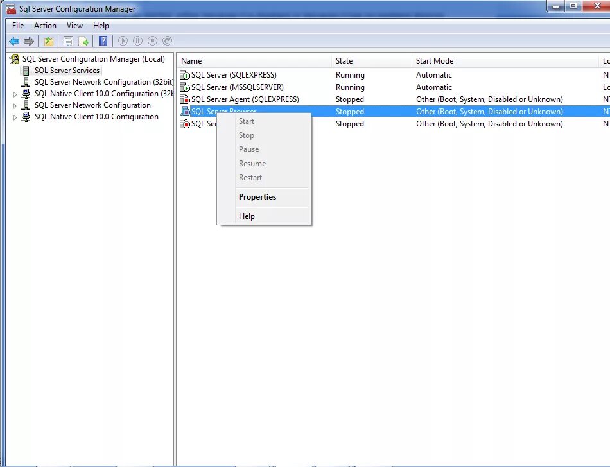
Task: Choose Resume in the context menu
Action: tap(252, 164)
